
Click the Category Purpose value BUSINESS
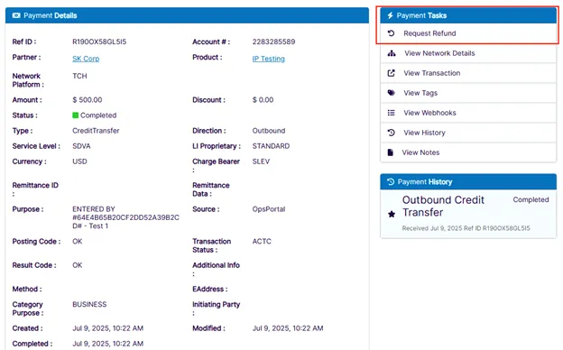pos(89,304)
